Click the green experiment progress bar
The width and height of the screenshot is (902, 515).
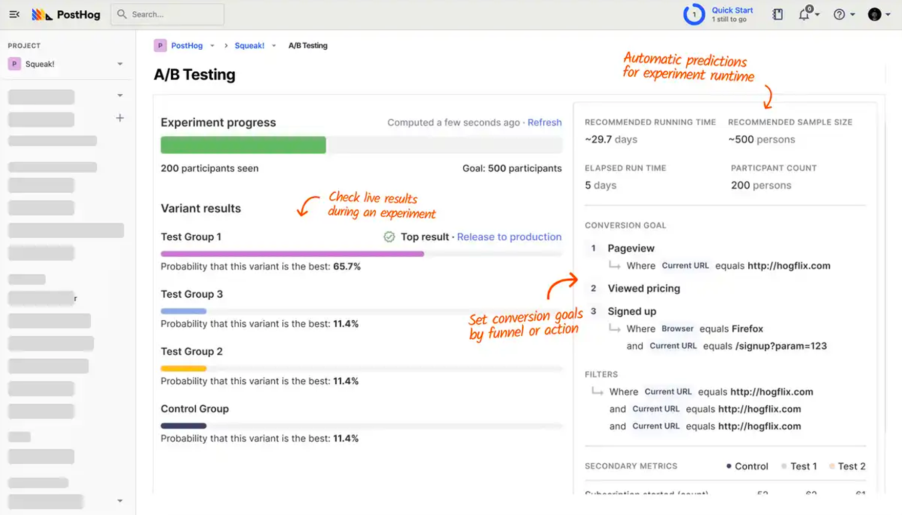click(243, 145)
